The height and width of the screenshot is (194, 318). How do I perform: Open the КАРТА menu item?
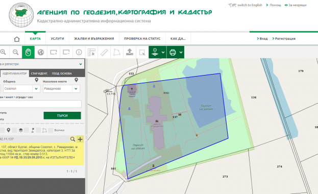[35, 39]
